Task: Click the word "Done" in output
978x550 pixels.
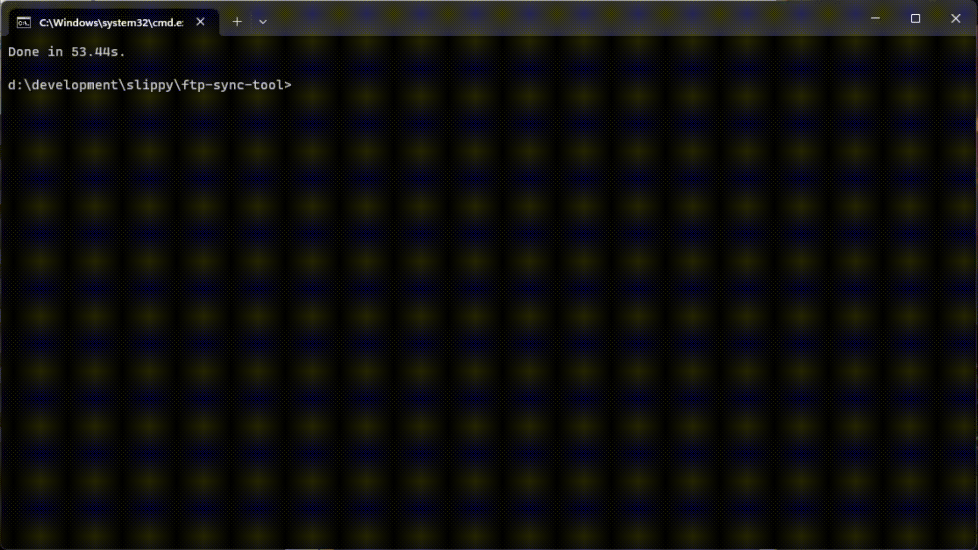Action: point(23,52)
